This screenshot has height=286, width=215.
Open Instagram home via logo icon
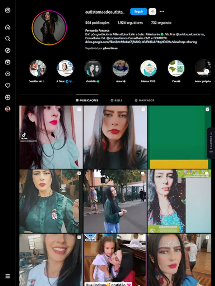tap(8, 10)
